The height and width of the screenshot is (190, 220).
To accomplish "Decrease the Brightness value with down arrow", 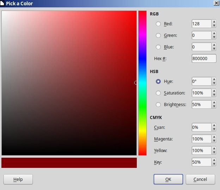I will (x=214, y=106).
